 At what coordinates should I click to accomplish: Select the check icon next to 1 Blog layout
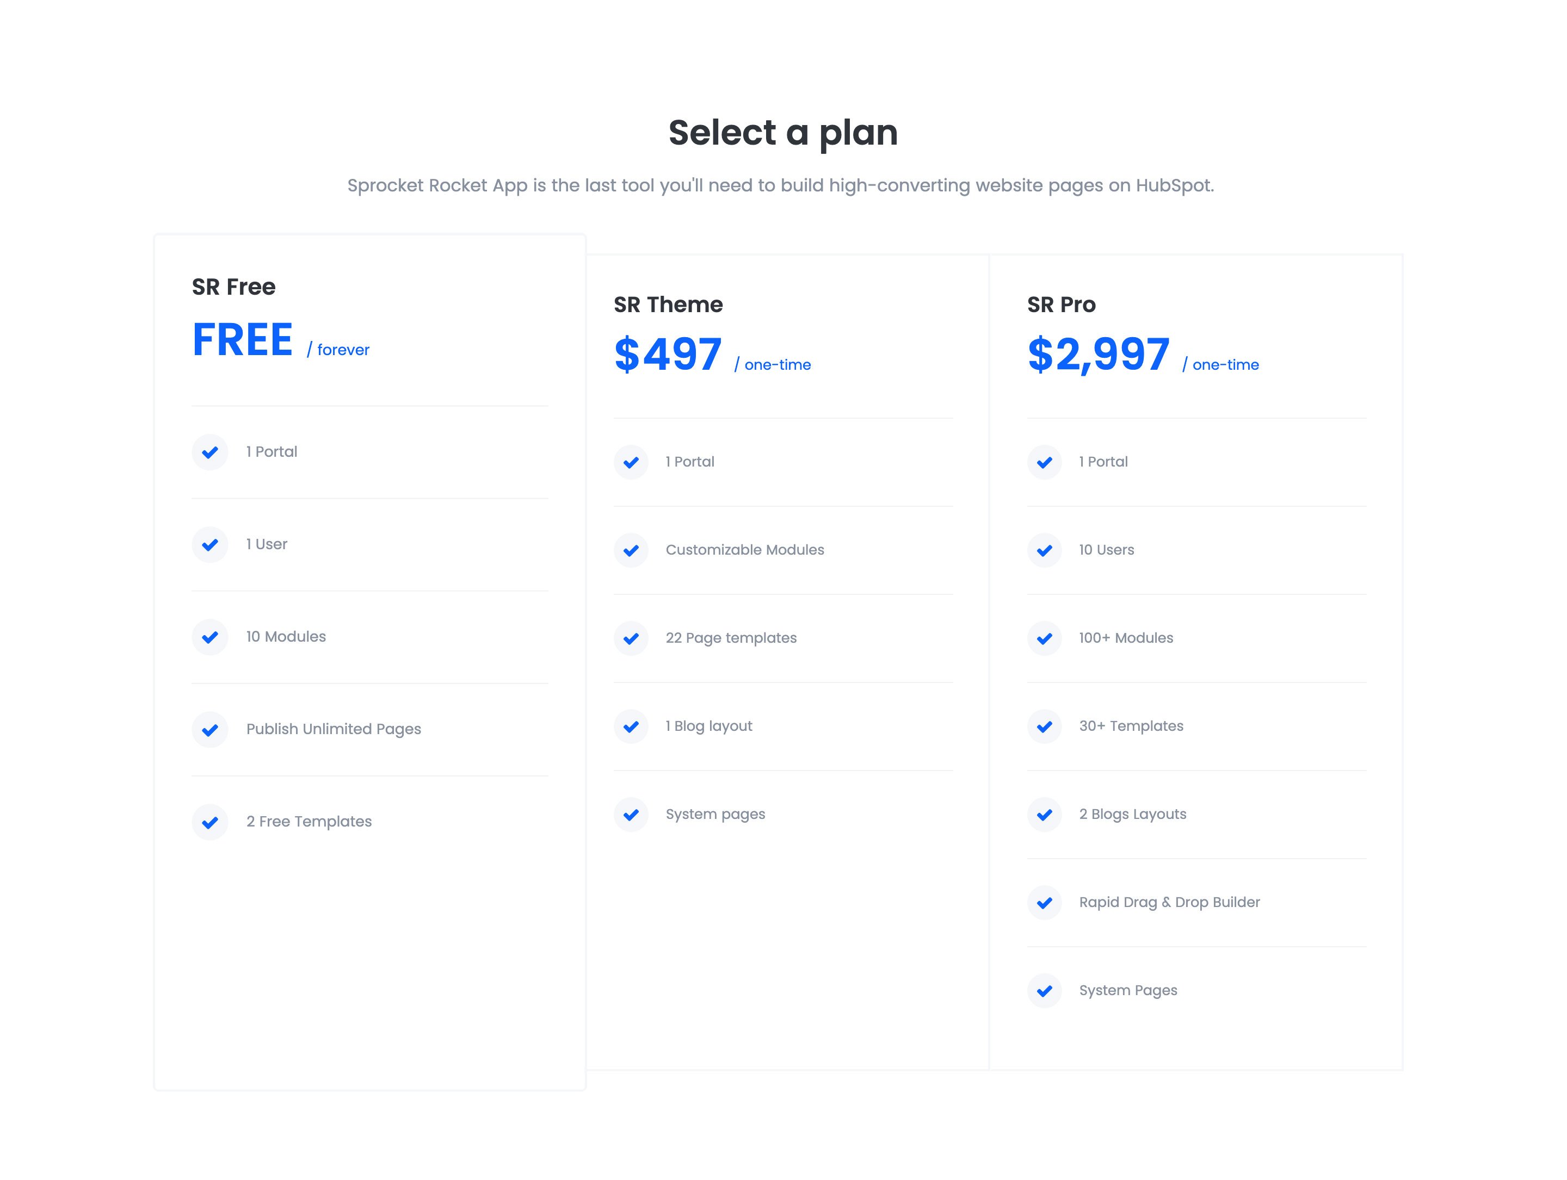(631, 727)
